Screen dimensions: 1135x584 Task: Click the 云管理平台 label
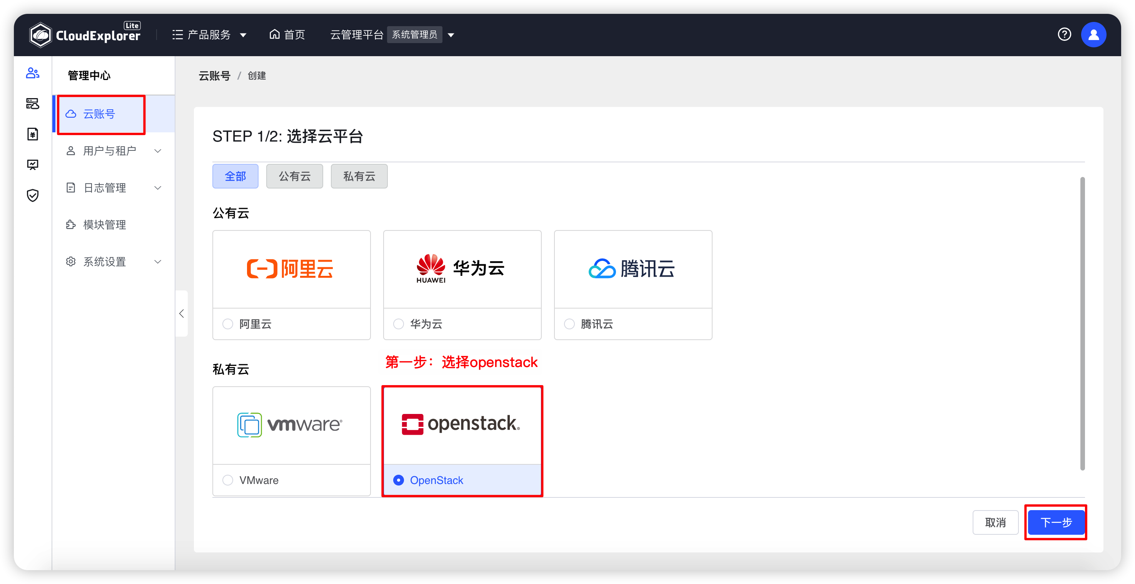pos(357,34)
